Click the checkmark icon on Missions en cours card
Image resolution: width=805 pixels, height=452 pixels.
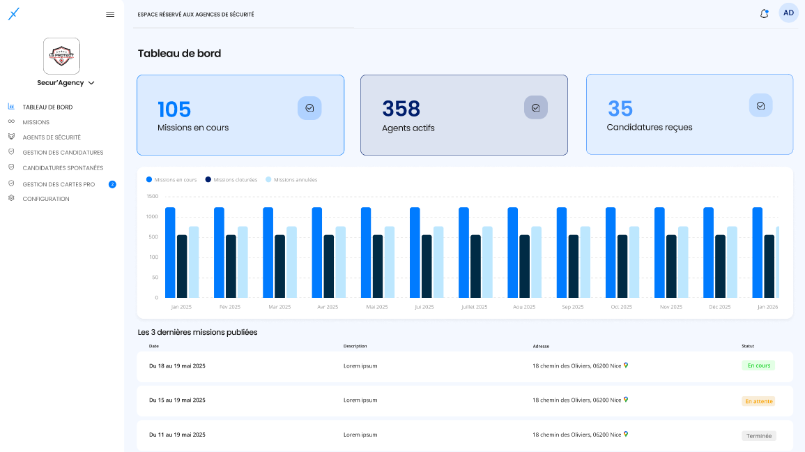(x=309, y=108)
